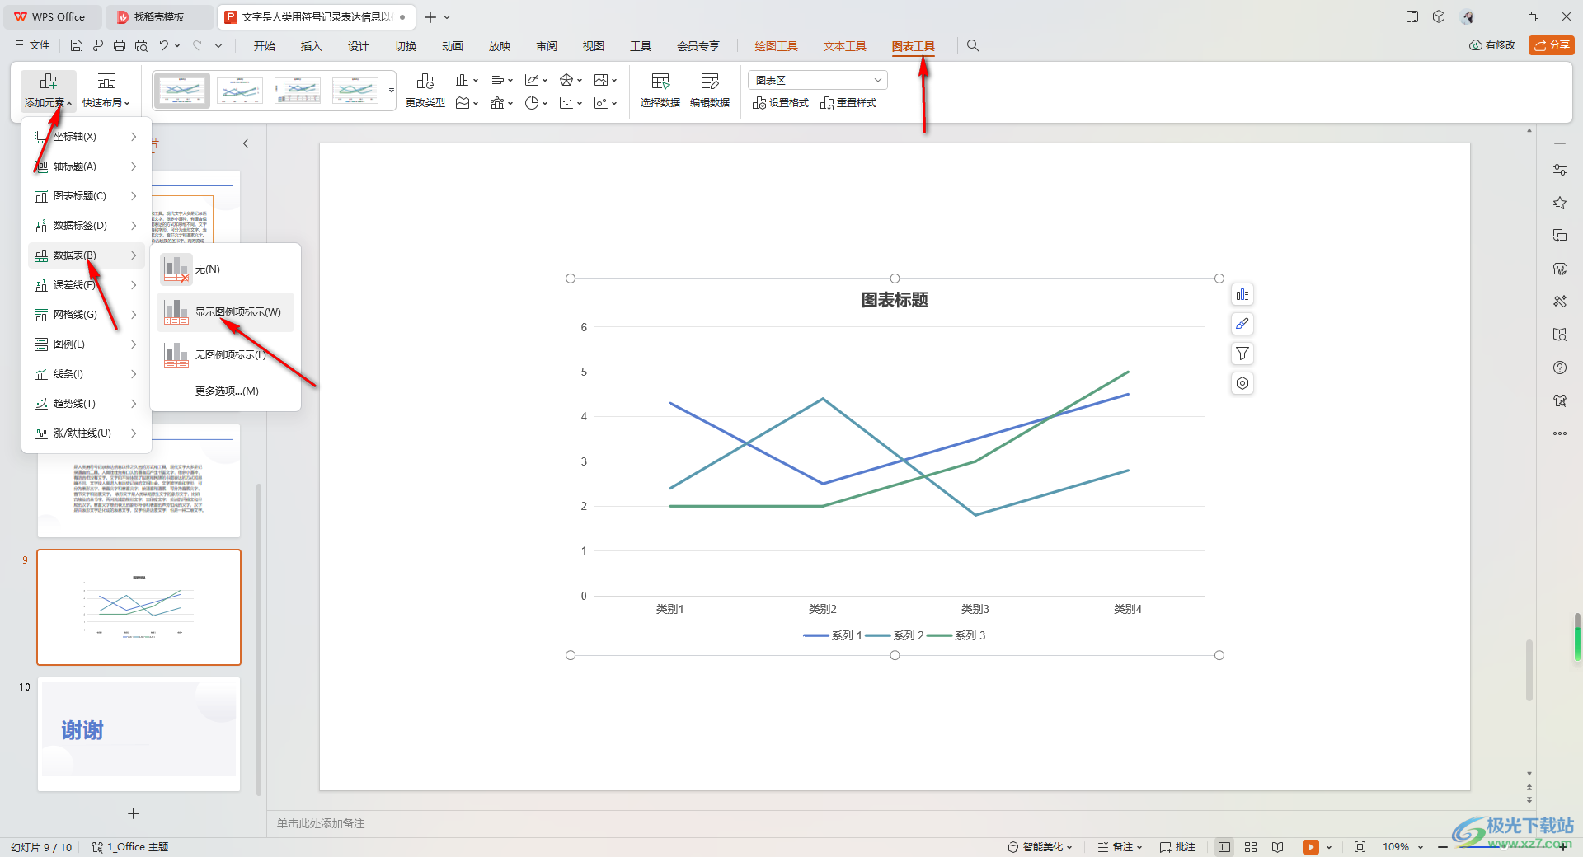Open the Add Element (添加元素) dropdown
This screenshot has height=857, width=1583.
coord(49,91)
